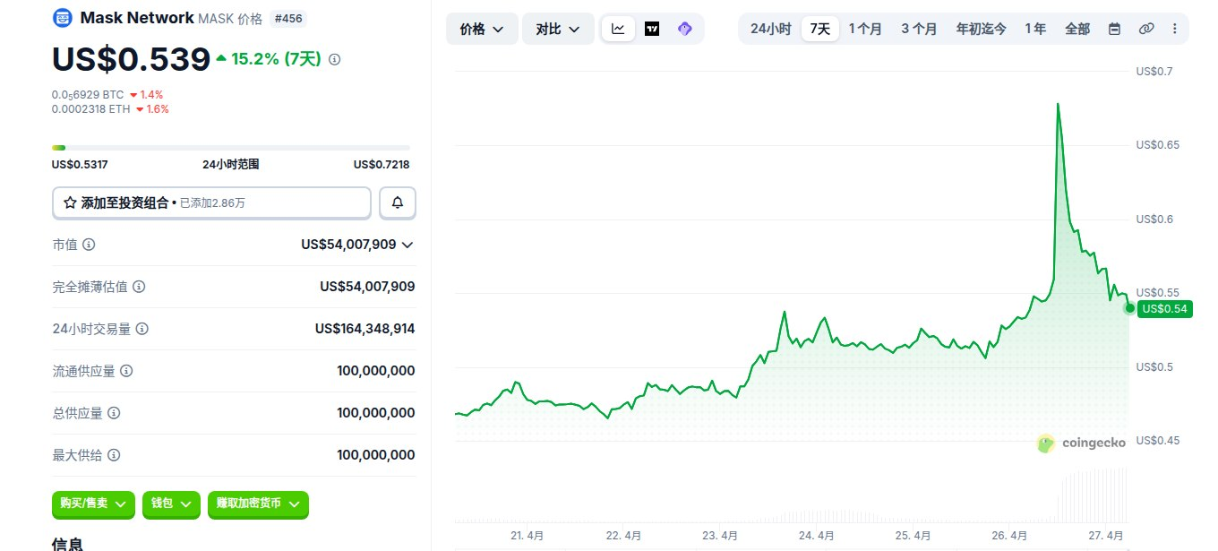Click the US$0.539 main price

pyautogui.click(x=131, y=59)
